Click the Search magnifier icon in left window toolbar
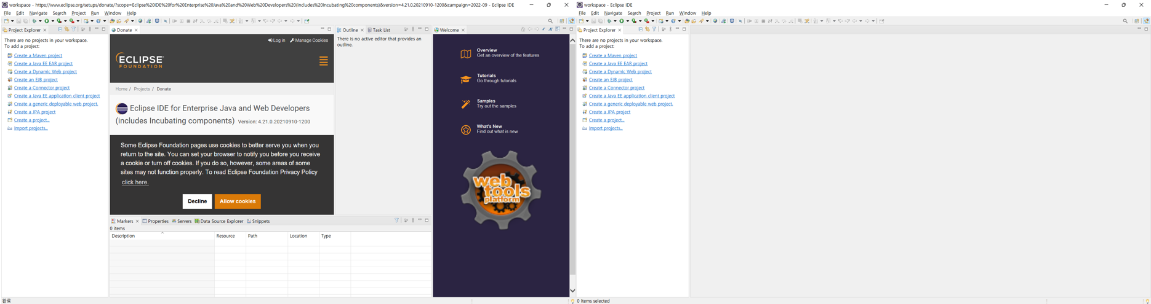 [550, 21]
